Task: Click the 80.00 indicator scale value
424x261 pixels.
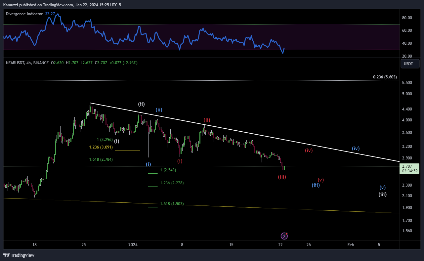Action: click(407, 18)
